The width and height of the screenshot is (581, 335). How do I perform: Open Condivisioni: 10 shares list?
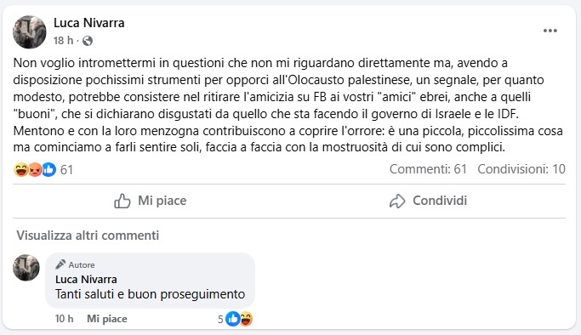pos(521,169)
